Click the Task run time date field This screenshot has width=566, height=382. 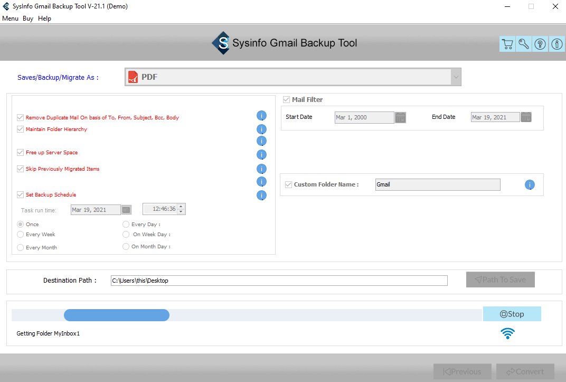click(96, 210)
